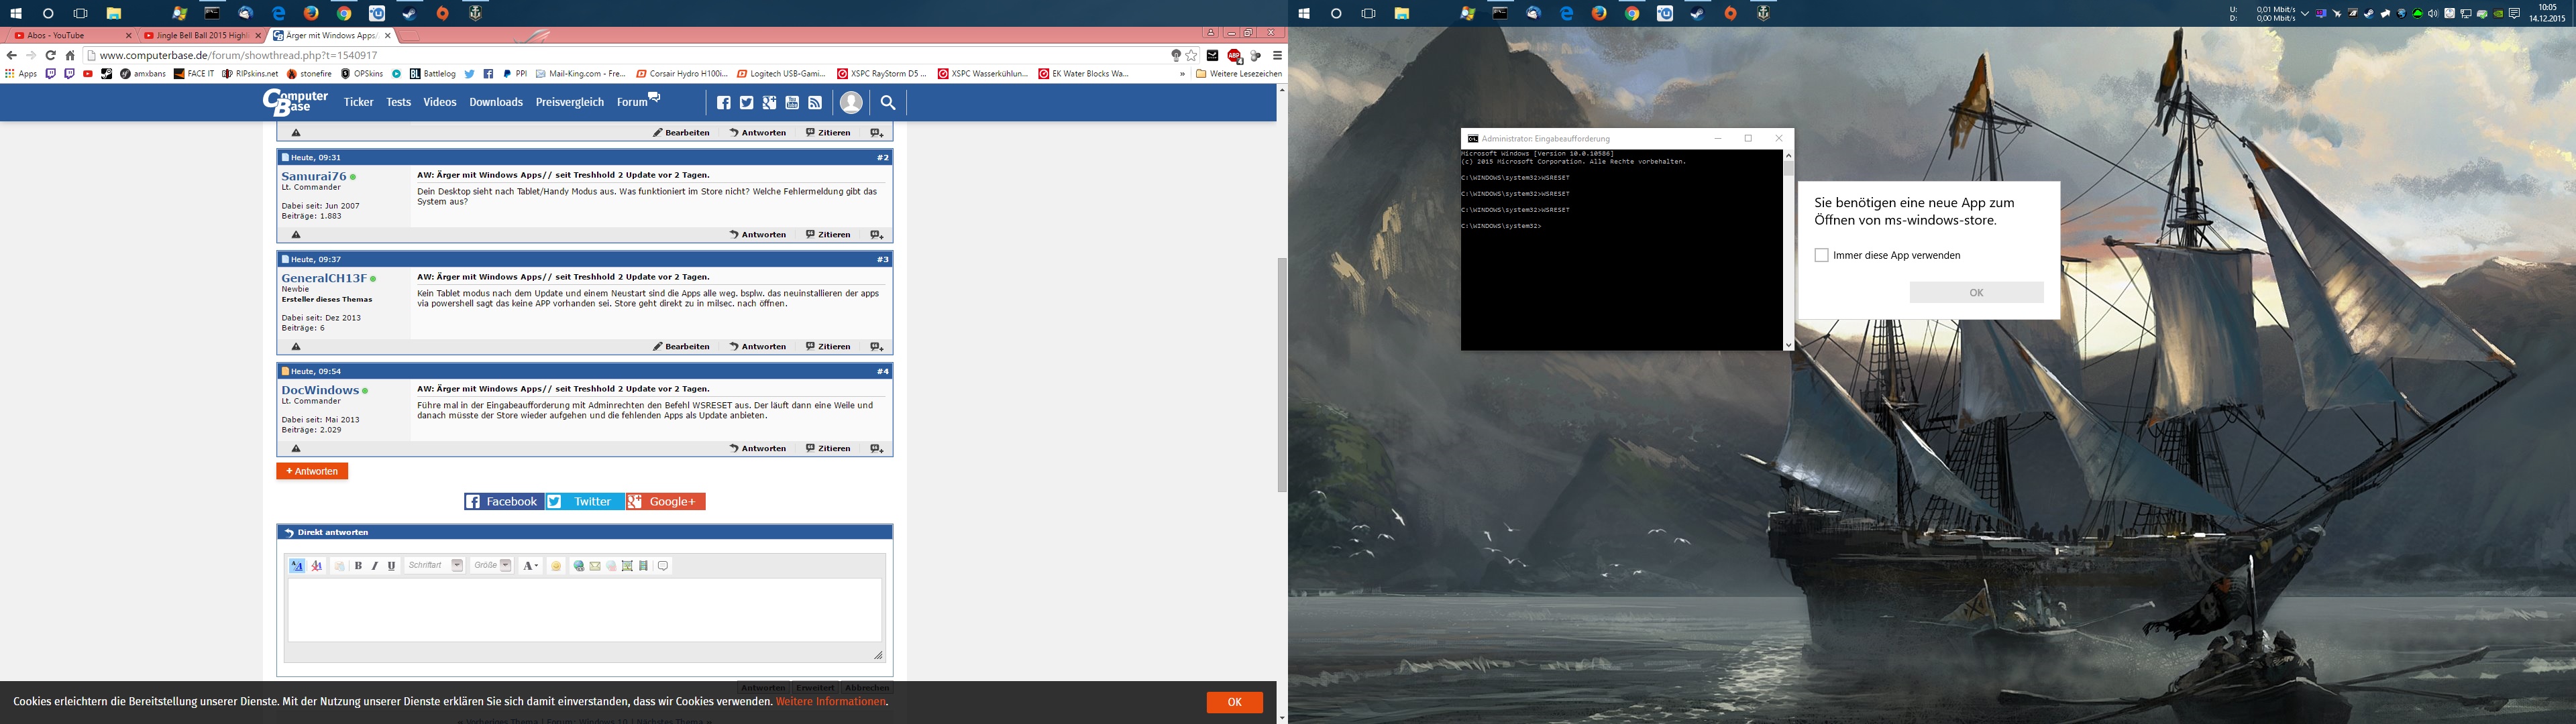Open the Größe font size dropdown
The height and width of the screenshot is (724, 2576).
[x=492, y=566]
